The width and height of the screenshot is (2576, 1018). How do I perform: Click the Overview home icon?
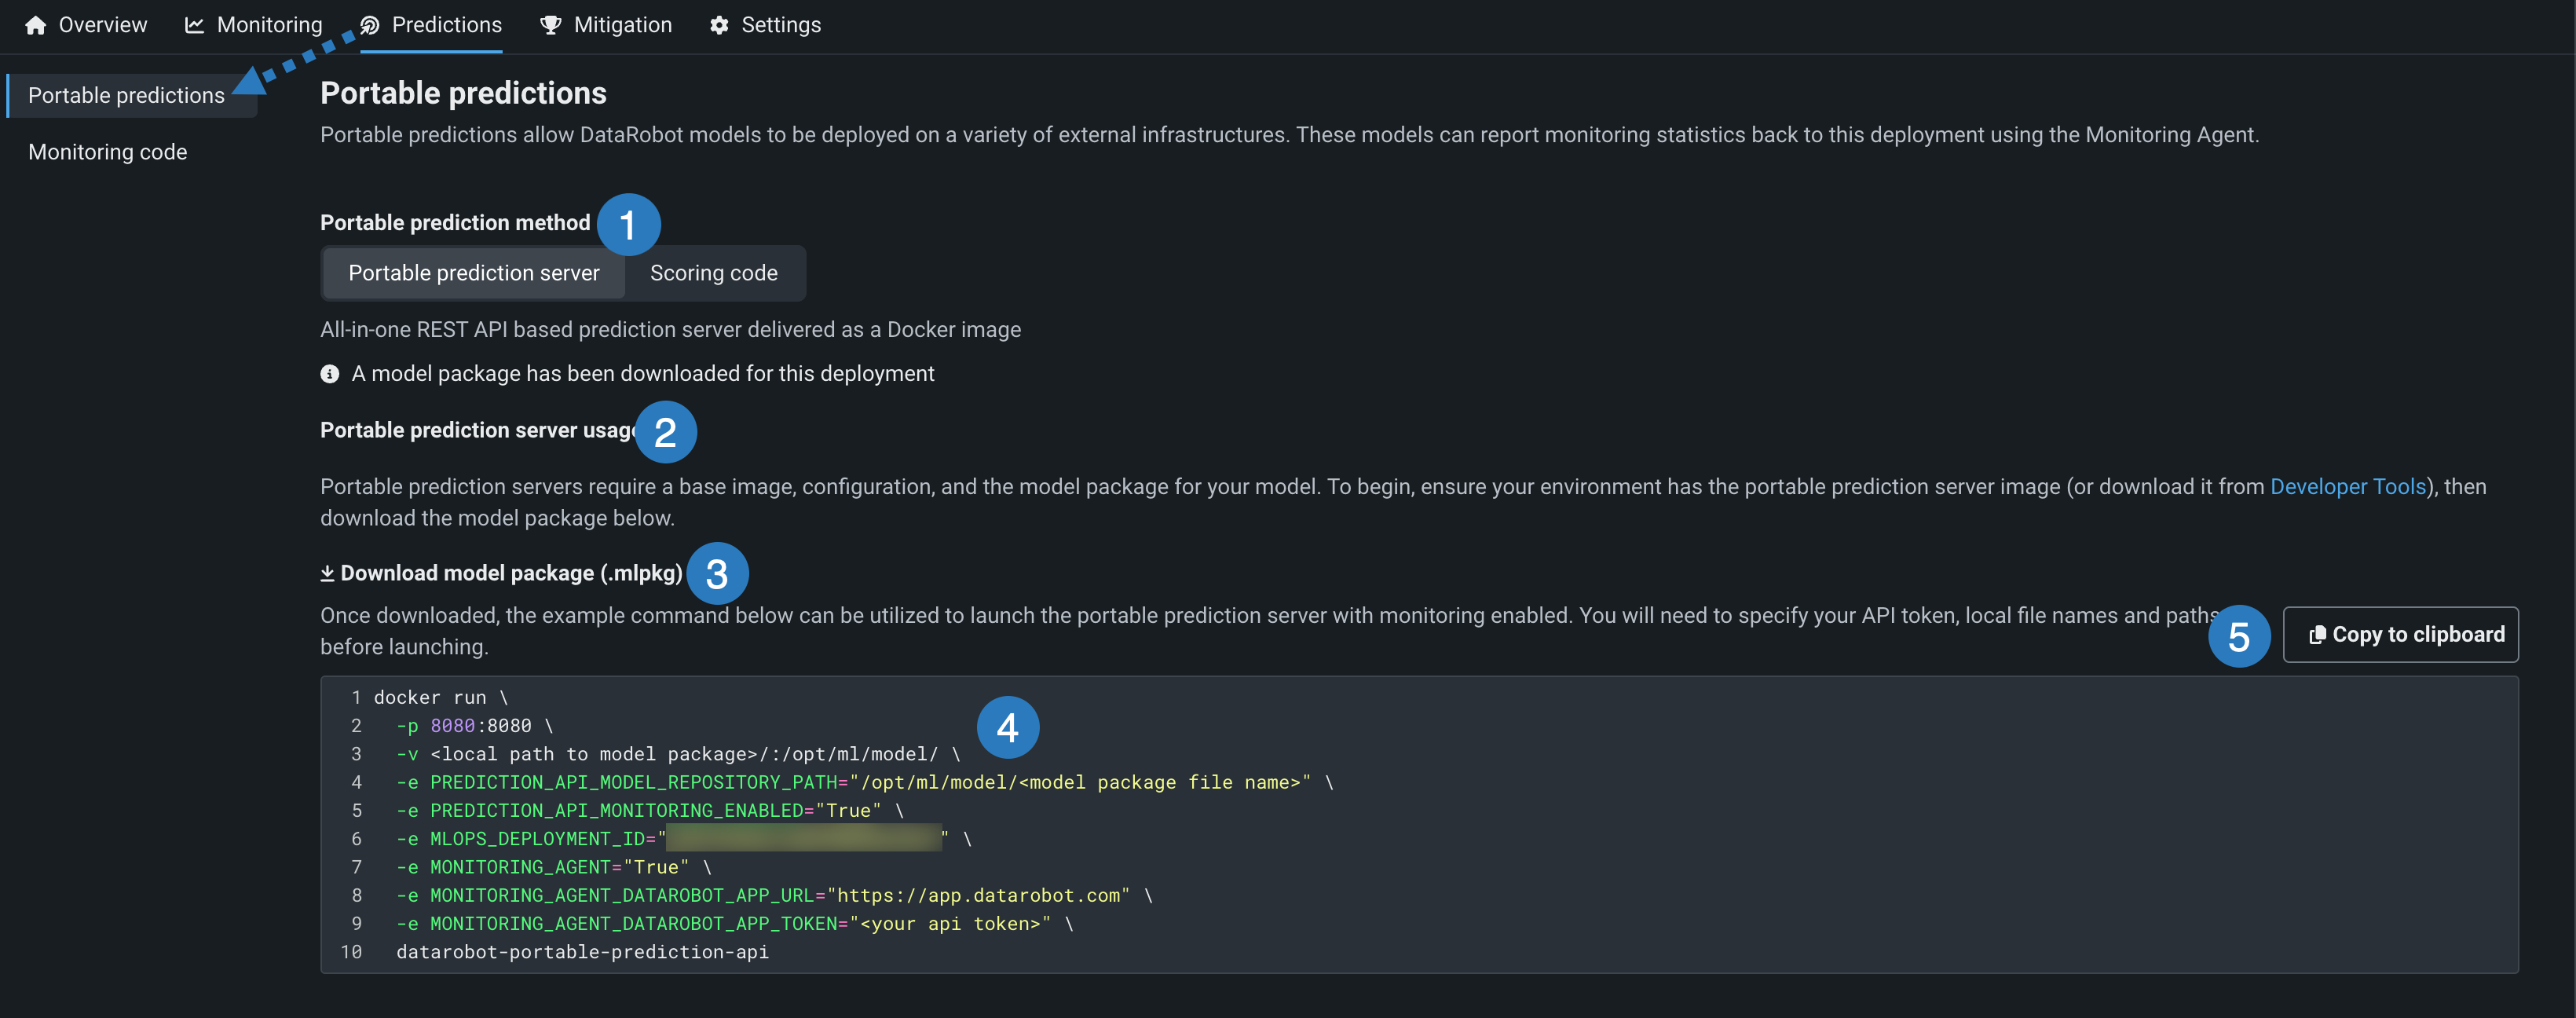tap(36, 25)
